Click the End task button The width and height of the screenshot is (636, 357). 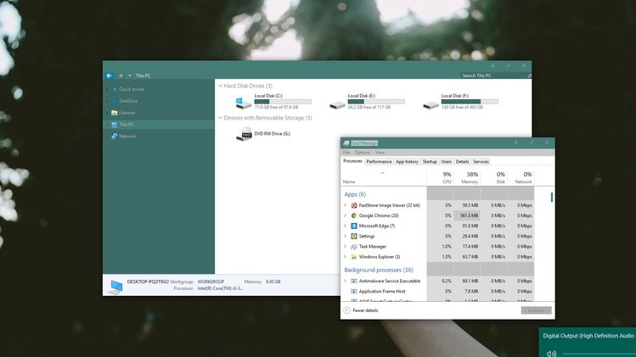point(536,310)
